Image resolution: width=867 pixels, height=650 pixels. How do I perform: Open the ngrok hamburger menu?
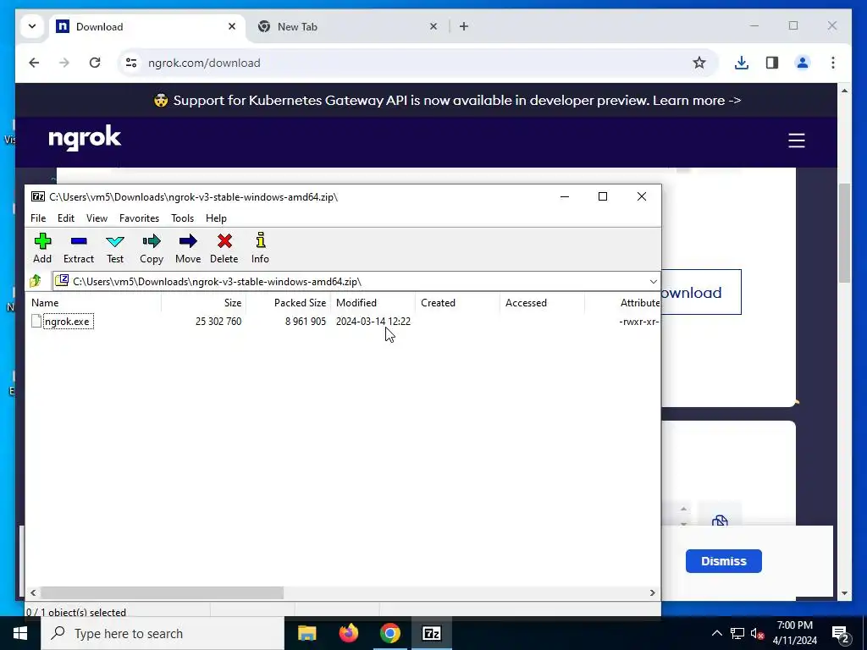(796, 140)
